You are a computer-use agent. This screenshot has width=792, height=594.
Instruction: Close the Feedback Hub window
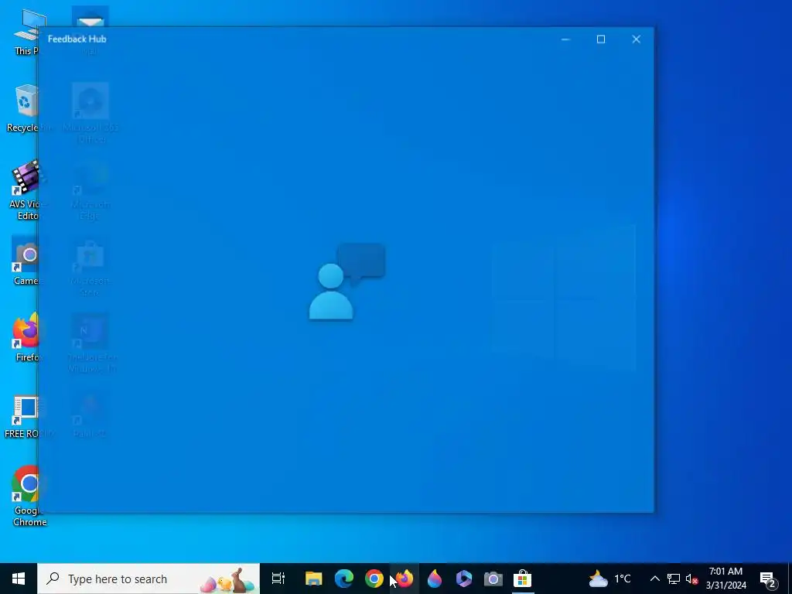point(636,39)
